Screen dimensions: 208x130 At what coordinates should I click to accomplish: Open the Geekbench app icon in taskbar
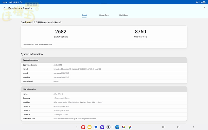coord(117,127)
